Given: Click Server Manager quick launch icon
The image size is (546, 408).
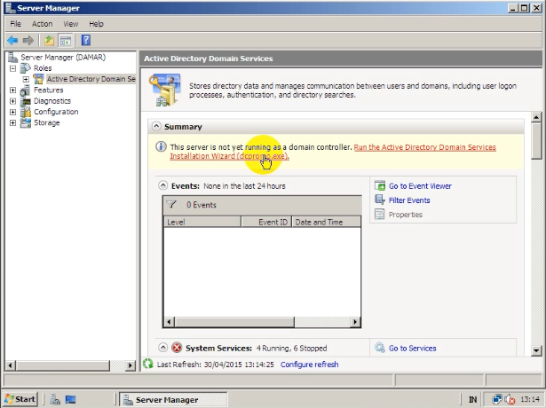Looking at the screenshot, I should click(x=55, y=400).
